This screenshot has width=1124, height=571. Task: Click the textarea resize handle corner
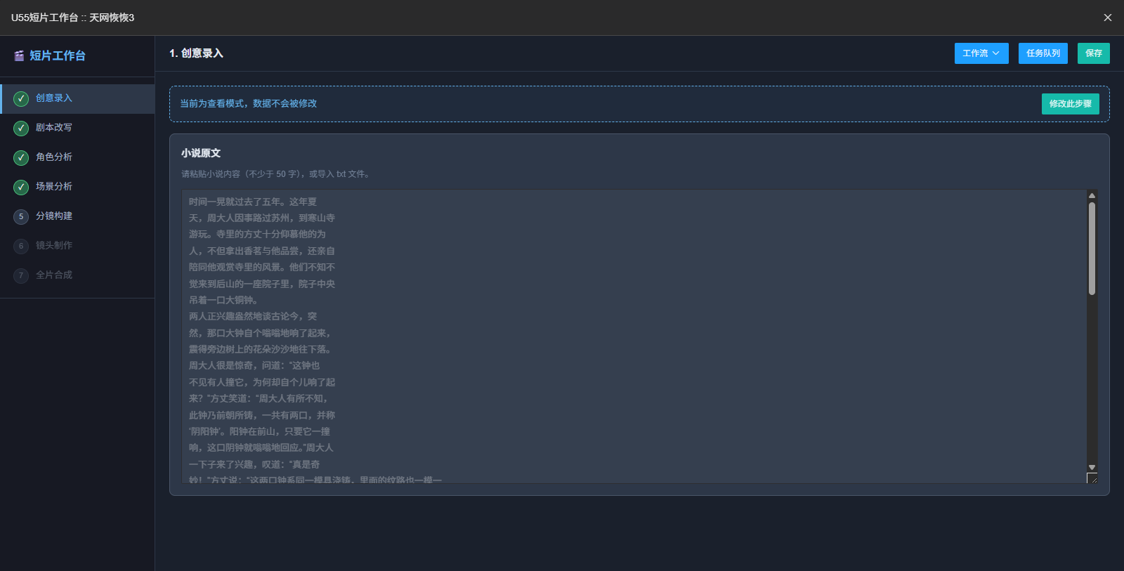point(1092,478)
